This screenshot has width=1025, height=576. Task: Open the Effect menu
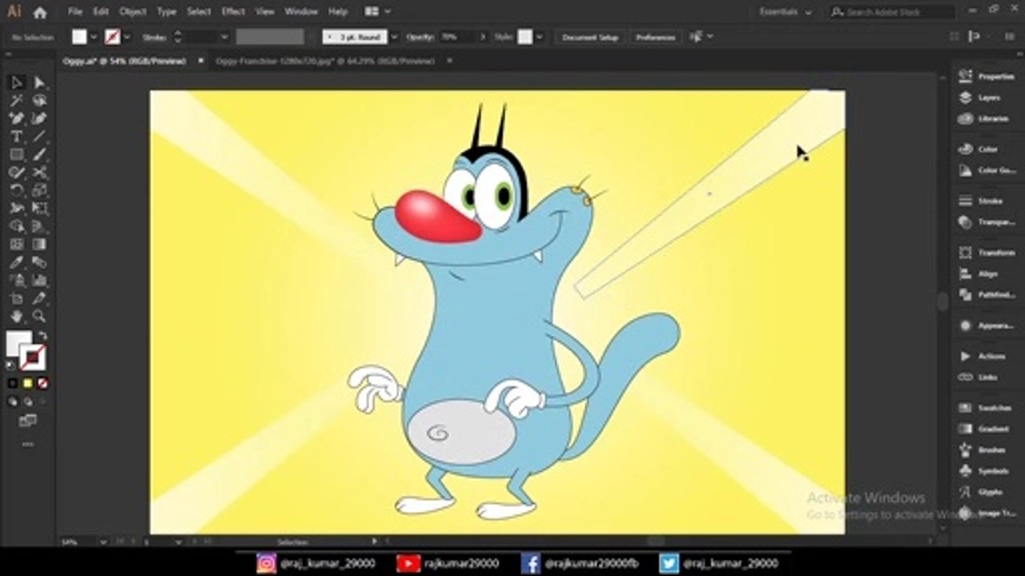coord(233,12)
